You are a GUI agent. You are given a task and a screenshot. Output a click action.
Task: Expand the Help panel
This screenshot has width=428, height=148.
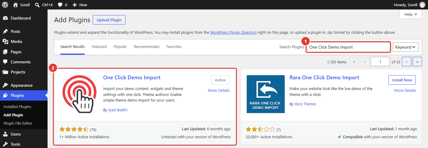click(x=410, y=14)
